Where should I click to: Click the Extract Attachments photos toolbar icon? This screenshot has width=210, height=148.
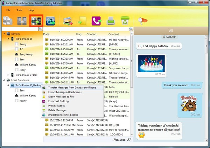68,21
